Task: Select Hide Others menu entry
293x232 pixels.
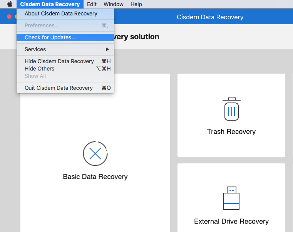Action: [x=65, y=69]
